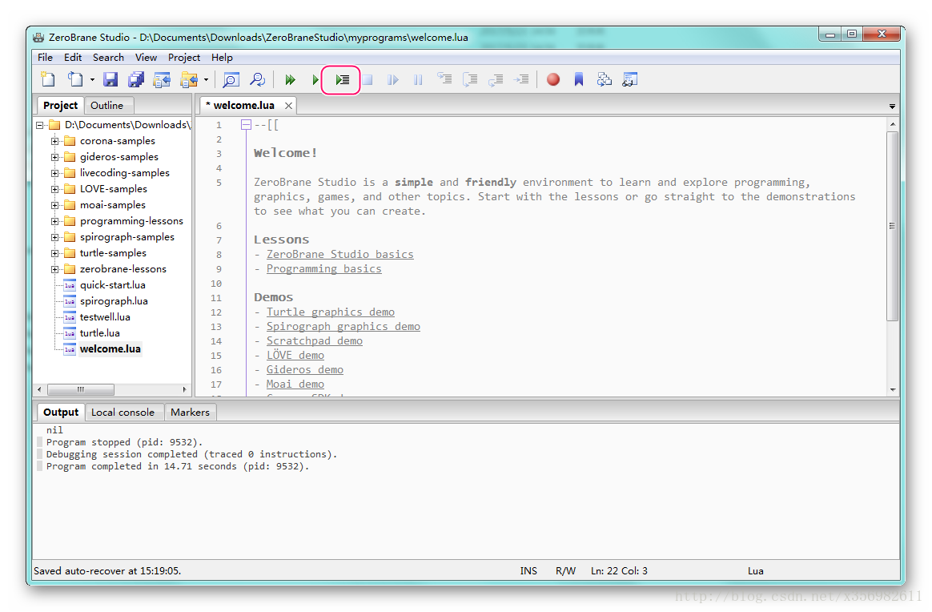
Task: Create a new file with the toolbar icon
Action: click(x=48, y=79)
